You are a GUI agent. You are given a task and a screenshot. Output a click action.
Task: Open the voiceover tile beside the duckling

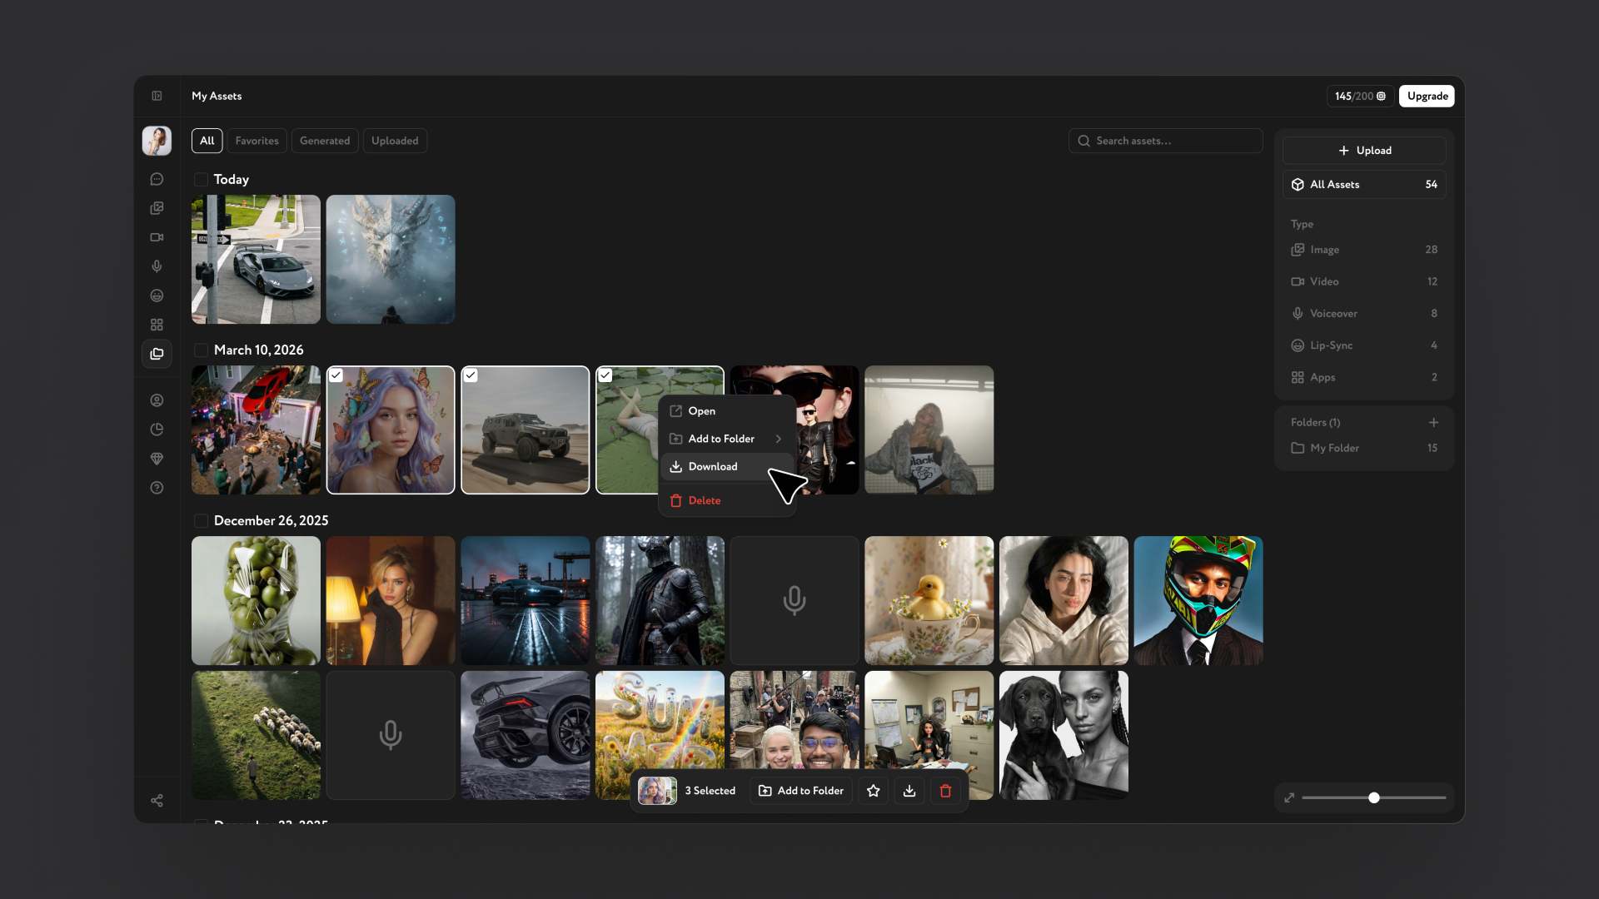795,601
